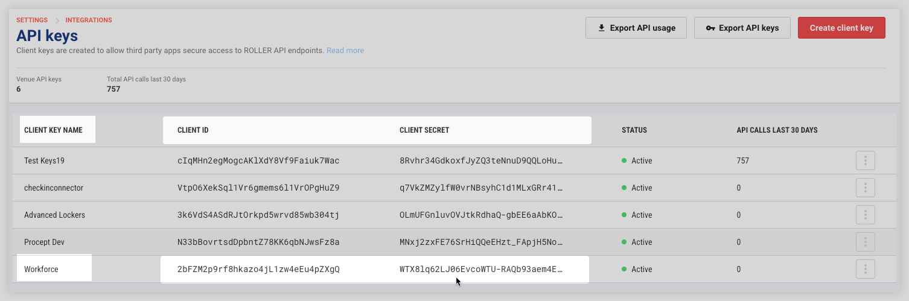This screenshot has height=301, width=909.
Task: Open the three-dot menu for Test Keys19
Action: coord(865,160)
